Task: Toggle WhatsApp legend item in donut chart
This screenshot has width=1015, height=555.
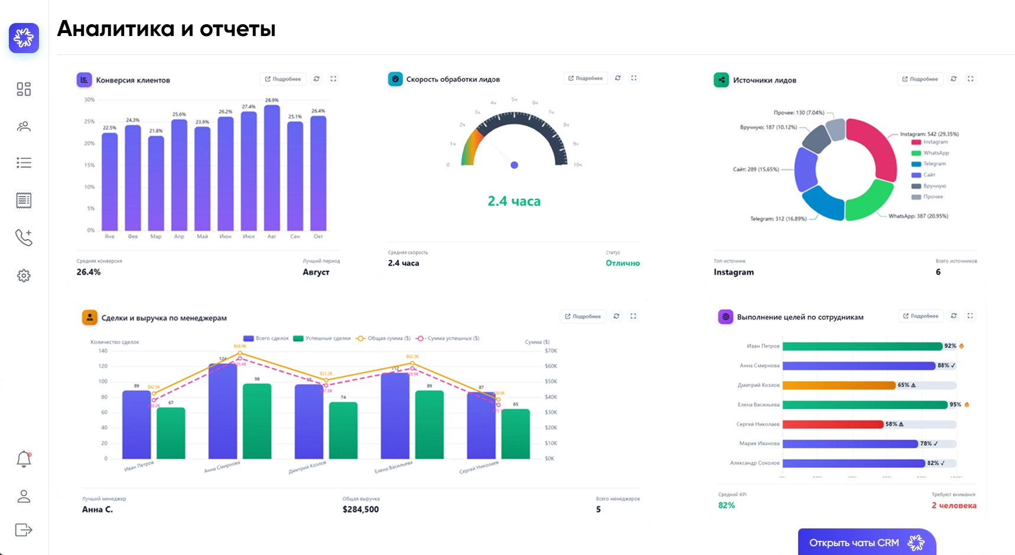Action: [x=931, y=153]
